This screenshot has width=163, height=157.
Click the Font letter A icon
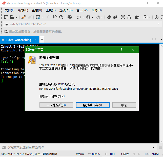(98, 17)
